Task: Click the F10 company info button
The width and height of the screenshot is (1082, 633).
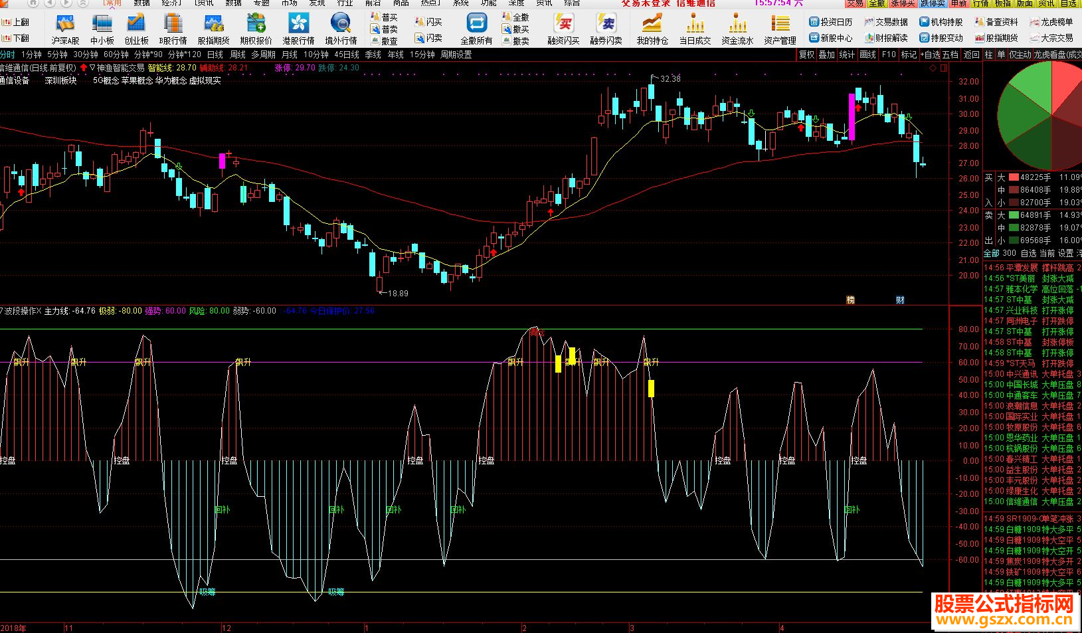Action: pyautogui.click(x=889, y=54)
